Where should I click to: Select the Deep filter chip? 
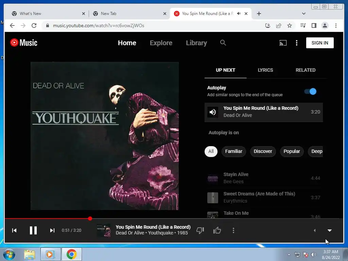[x=316, y=151]
